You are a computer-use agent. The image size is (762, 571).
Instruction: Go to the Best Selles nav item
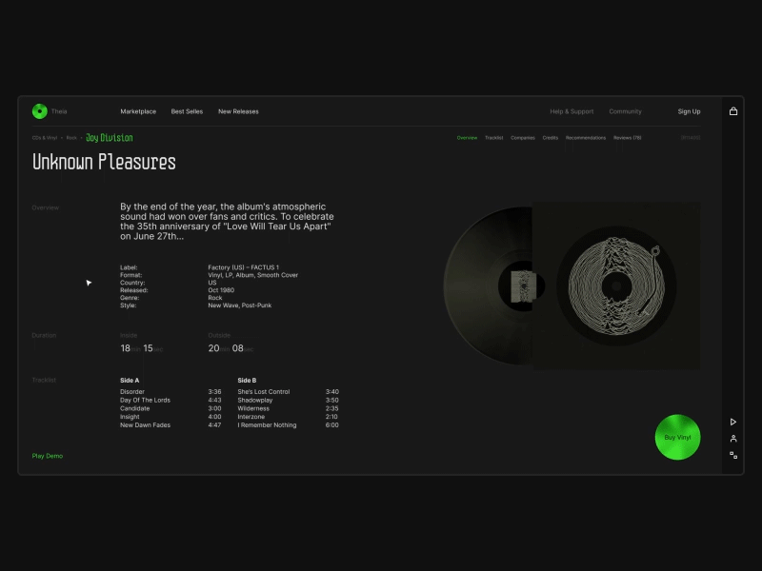[187, 111]
